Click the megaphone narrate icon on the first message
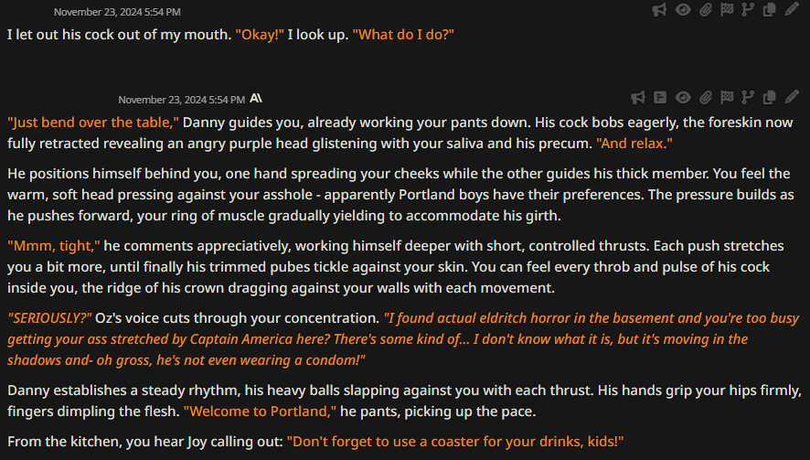 point(659,10)
